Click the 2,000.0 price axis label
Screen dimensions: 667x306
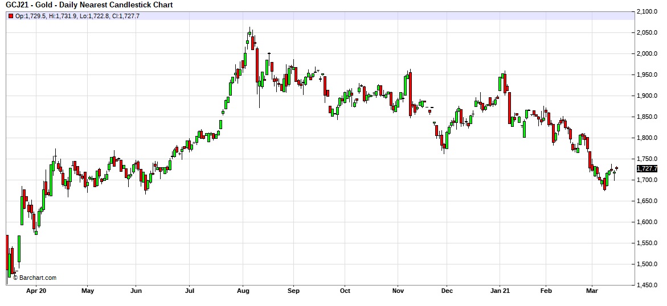click(x=648, y=53)
